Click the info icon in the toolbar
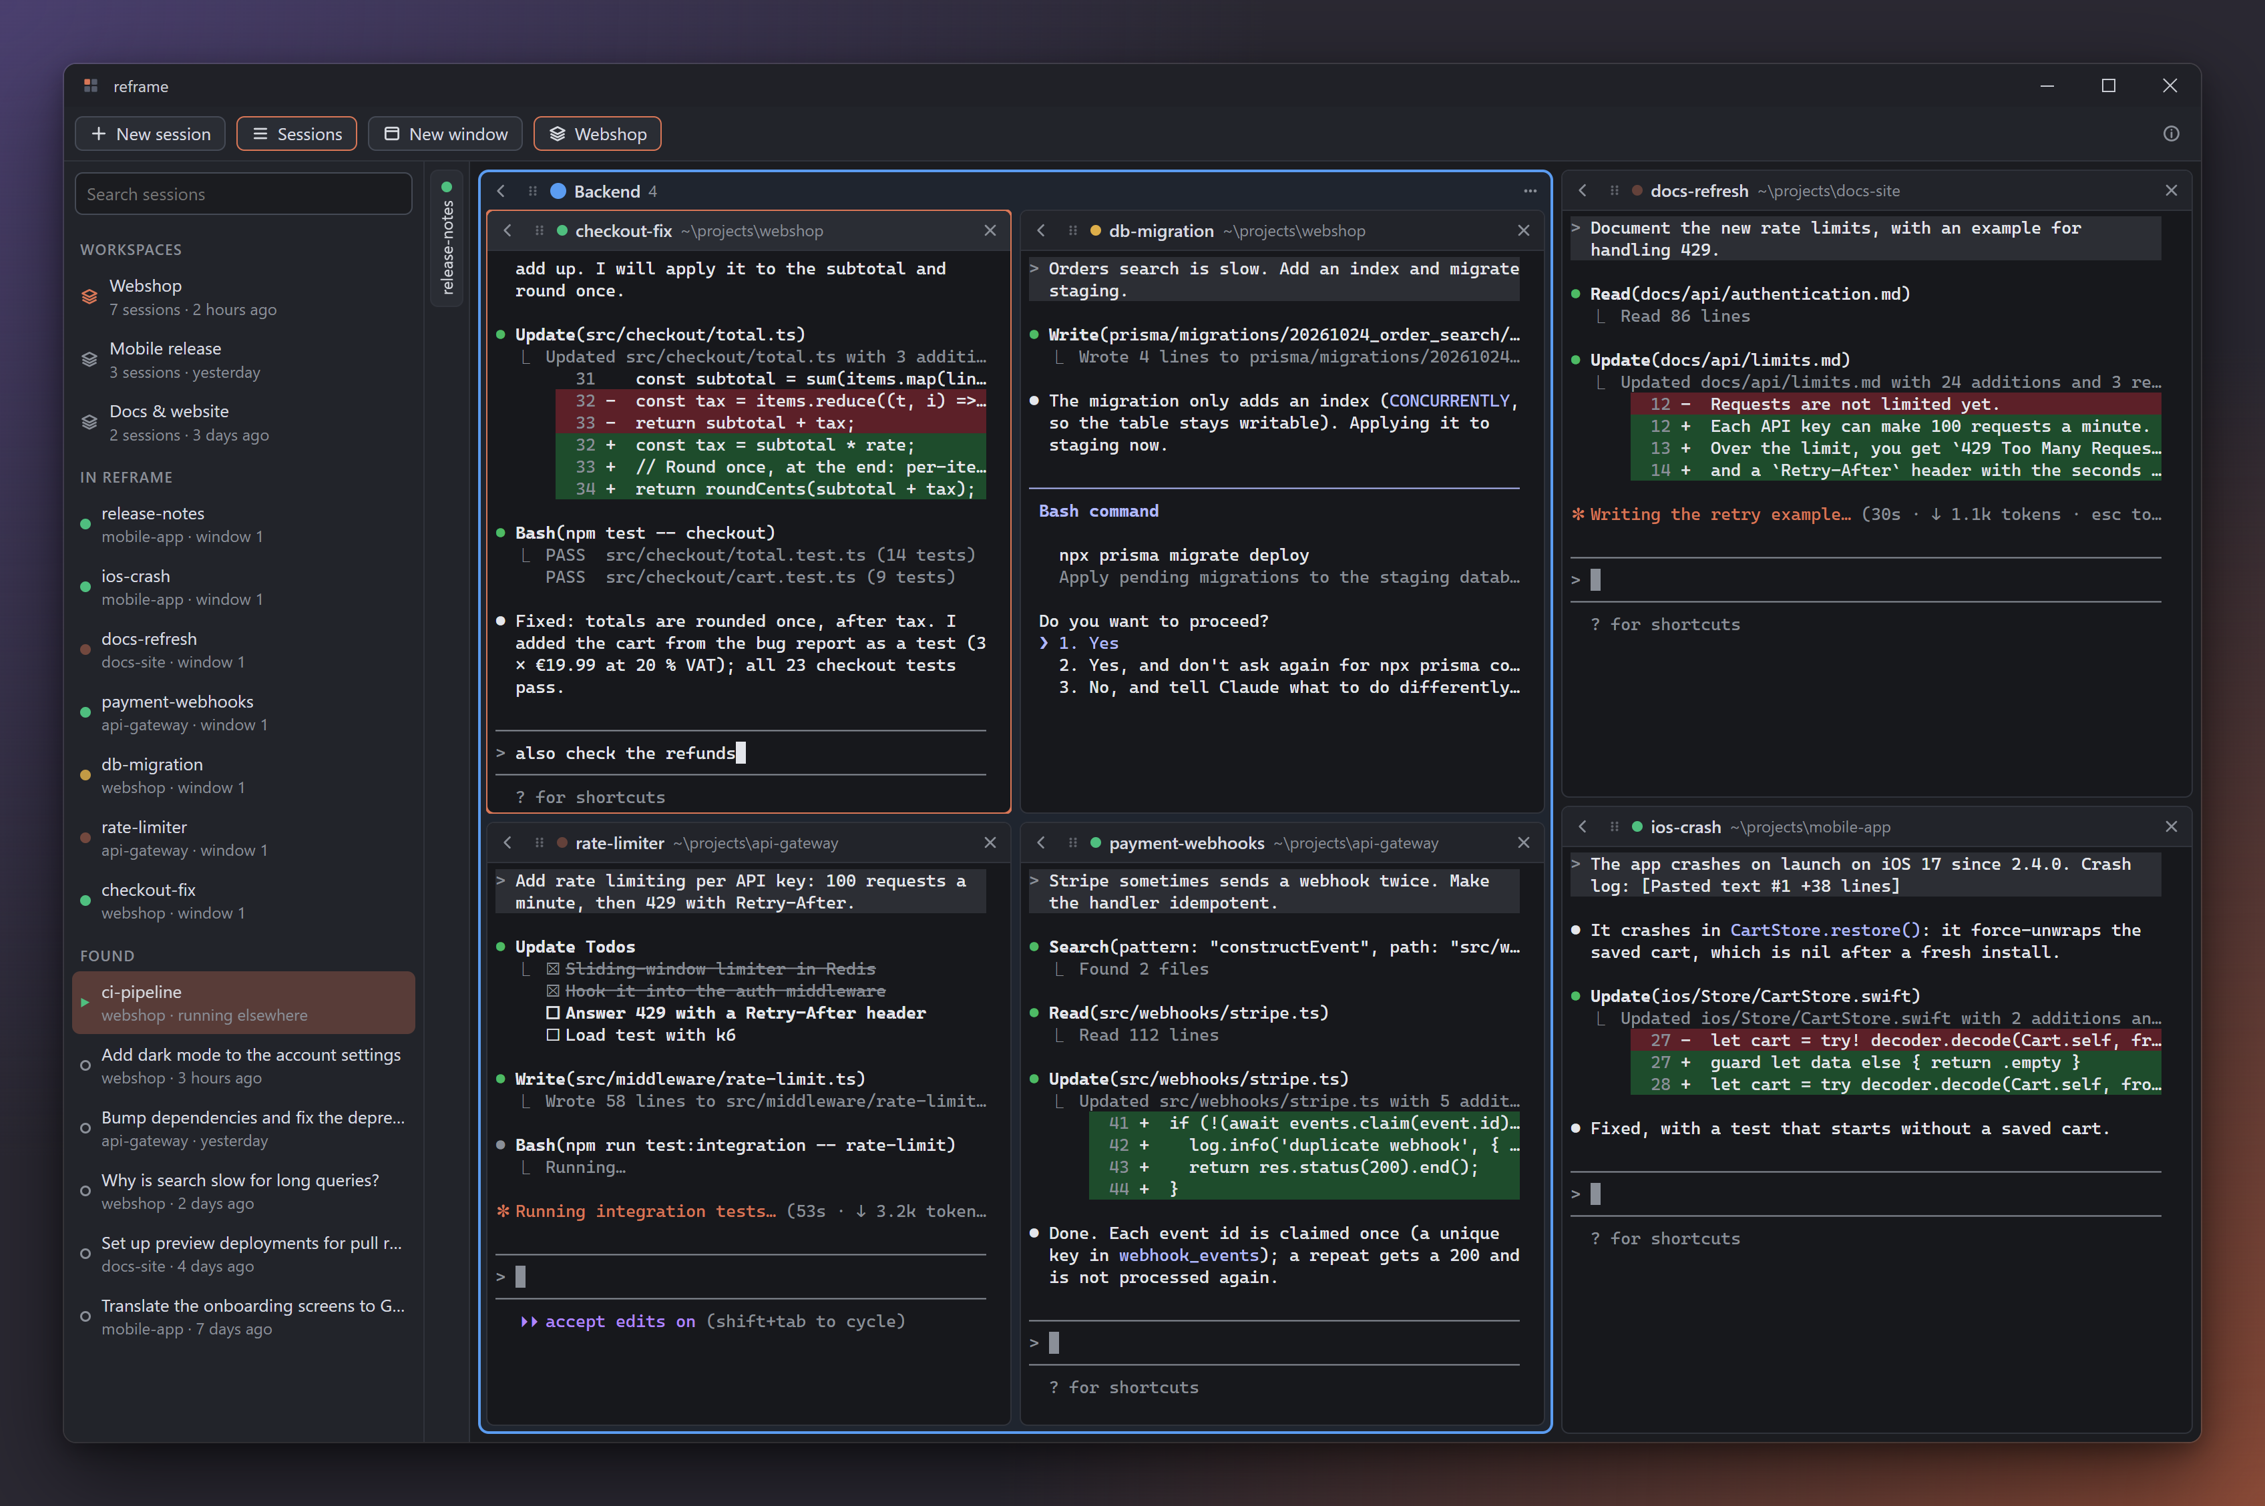Viewport: 2265px width, 1506px height. point(2171,134)
